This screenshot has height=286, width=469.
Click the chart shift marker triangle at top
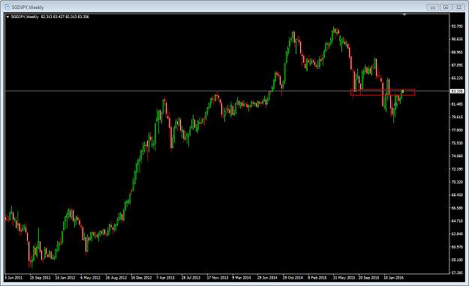pyautogui.click(x=404, y=14)
